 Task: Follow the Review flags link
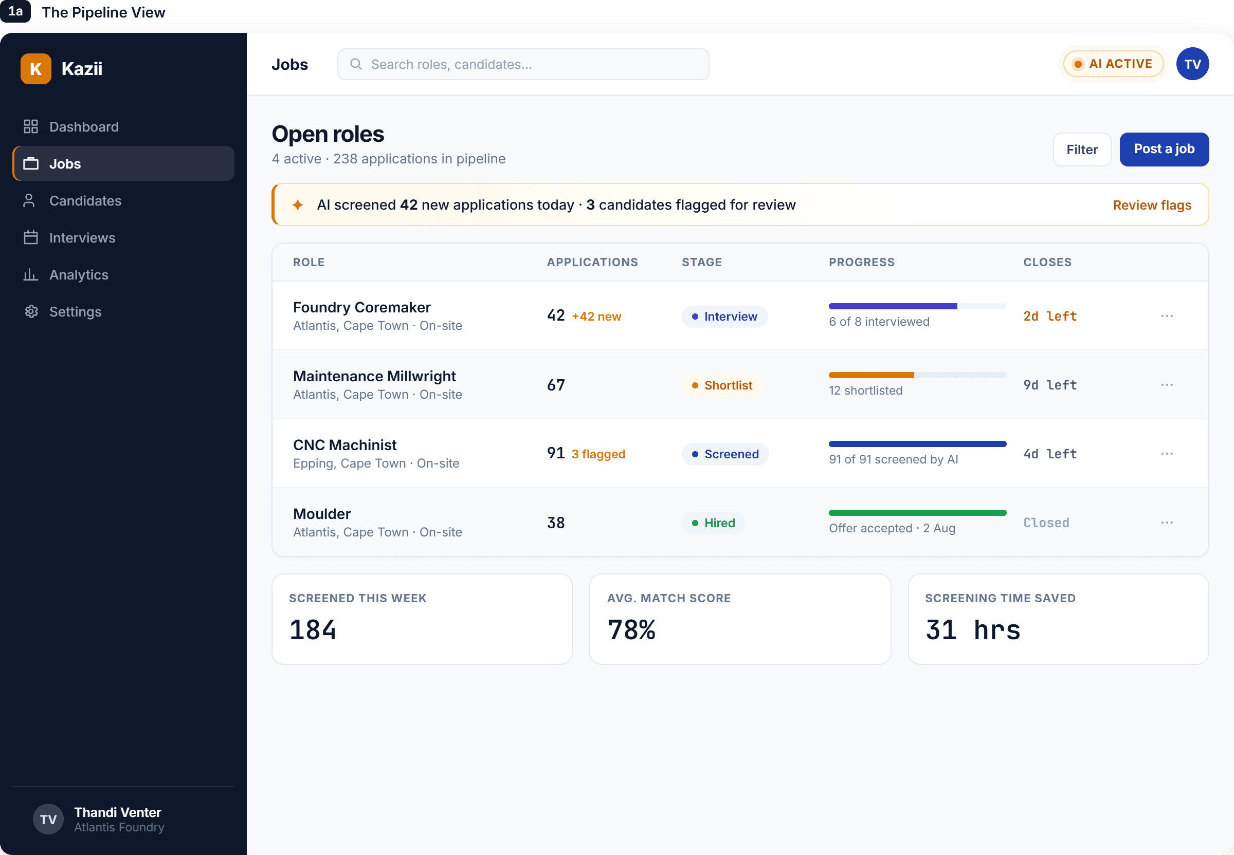coord(1152,205)
